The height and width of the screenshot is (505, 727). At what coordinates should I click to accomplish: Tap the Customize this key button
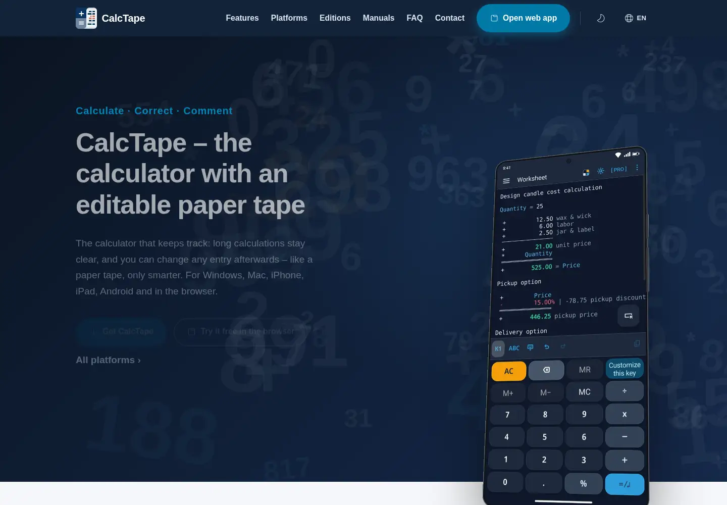(x=625, y=369)
